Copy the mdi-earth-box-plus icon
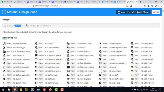Viewport: 164px width, 92px height. click(36, 67)
